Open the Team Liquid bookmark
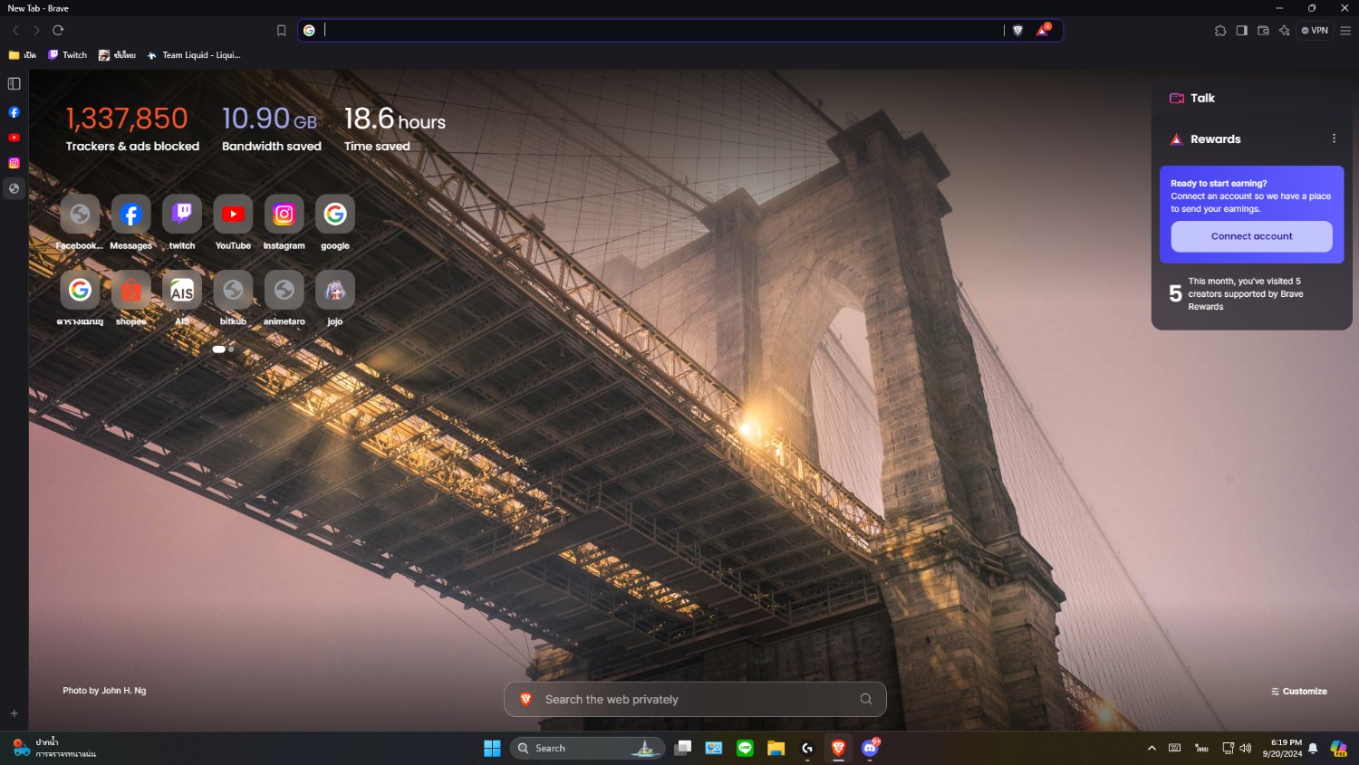The height and width of the screenshot is (765, 1359). (x=194, y=55)
